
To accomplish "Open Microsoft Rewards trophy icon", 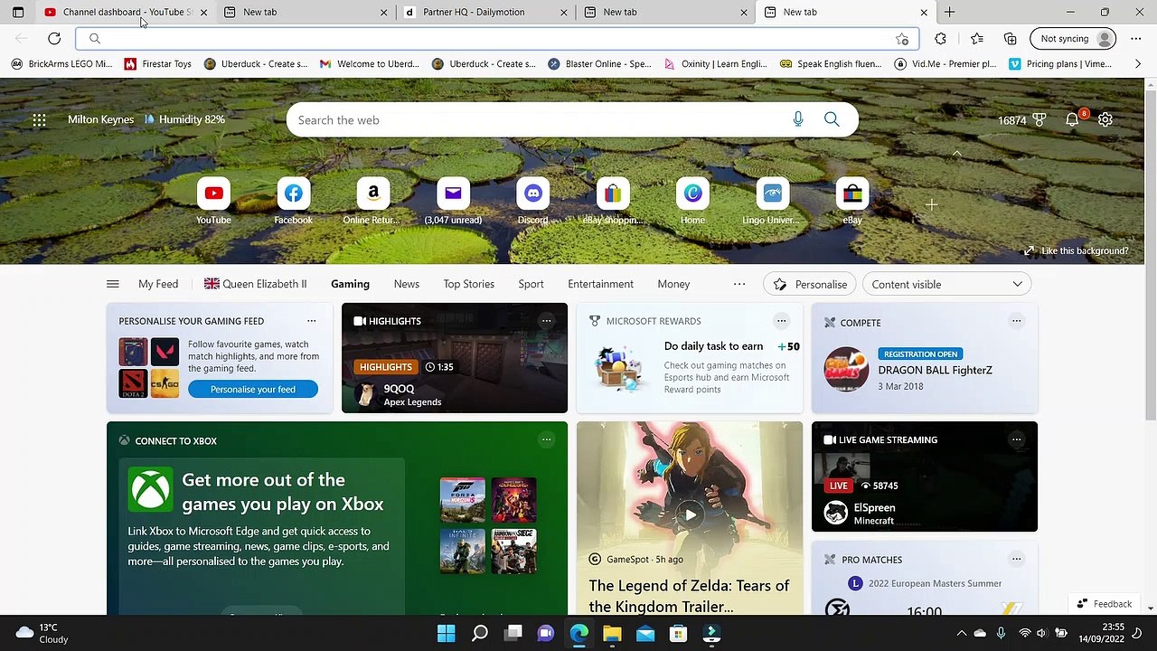I will pyautogui.click(x=1039, y=119).
